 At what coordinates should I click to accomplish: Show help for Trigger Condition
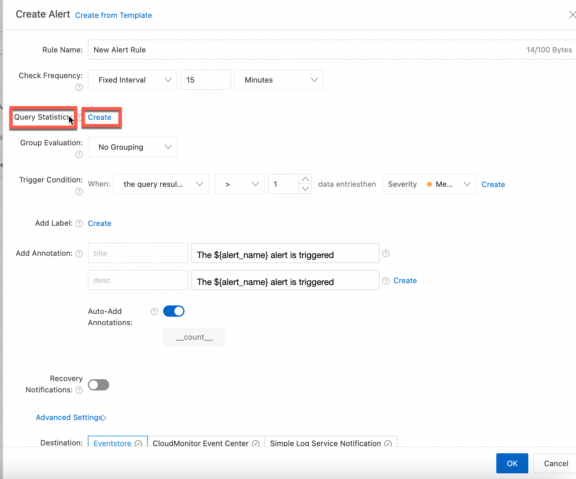[x=79, y=192]
